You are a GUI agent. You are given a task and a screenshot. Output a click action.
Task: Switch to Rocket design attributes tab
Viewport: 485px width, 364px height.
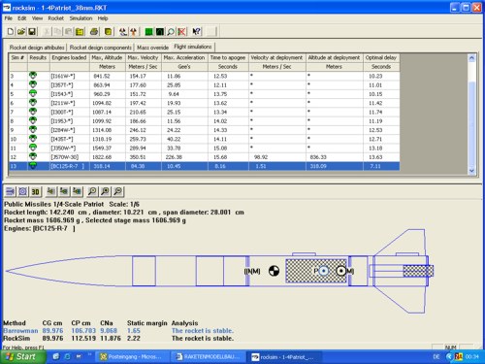point(37,48)
